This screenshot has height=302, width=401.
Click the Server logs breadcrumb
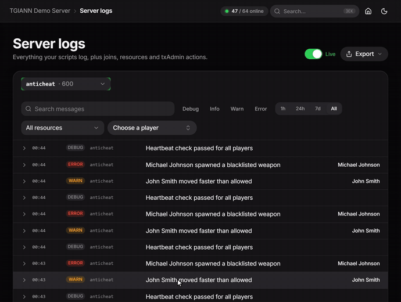click(x=96, y=10)
